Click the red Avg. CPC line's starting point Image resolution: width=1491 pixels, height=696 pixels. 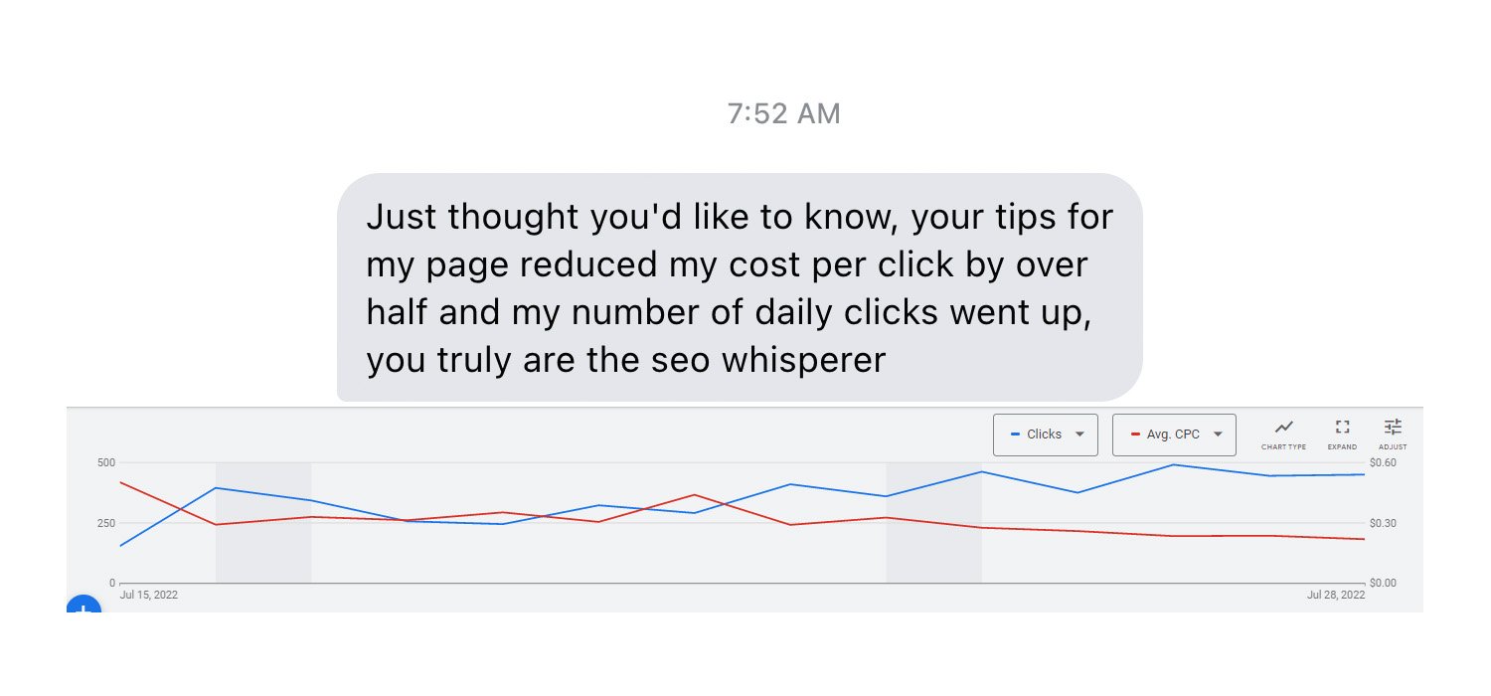tap(120, 482)
